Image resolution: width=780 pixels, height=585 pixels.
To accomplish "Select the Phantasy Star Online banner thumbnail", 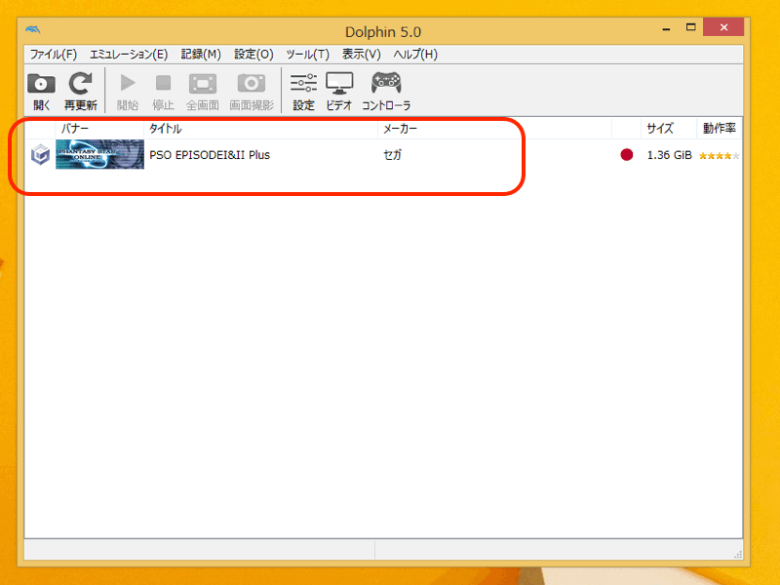I will click(99, 154).
